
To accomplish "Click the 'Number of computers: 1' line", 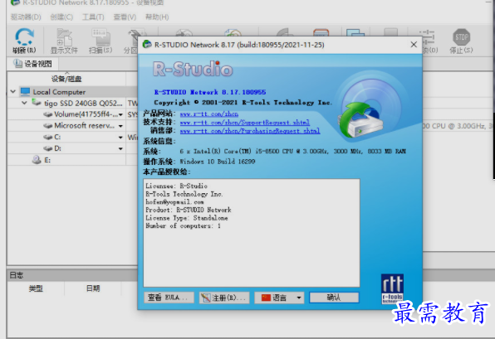I will pyautogui.click(x=183, y=226).
